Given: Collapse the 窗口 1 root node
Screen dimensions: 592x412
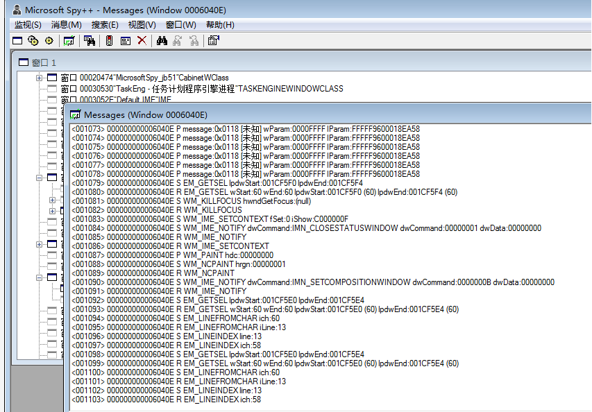Looking at the screenshot, I should (24, 62).
